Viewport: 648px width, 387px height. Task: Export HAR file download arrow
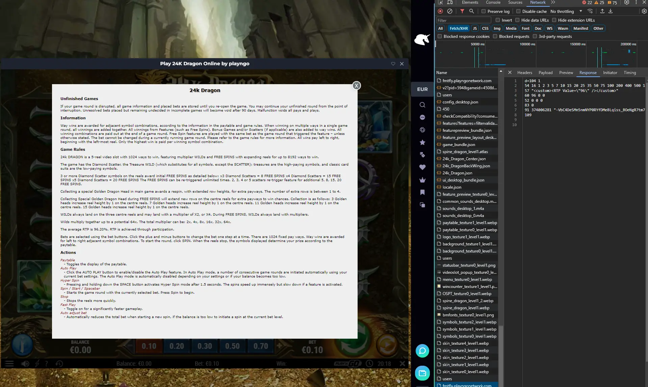click(x=611, y=11)
